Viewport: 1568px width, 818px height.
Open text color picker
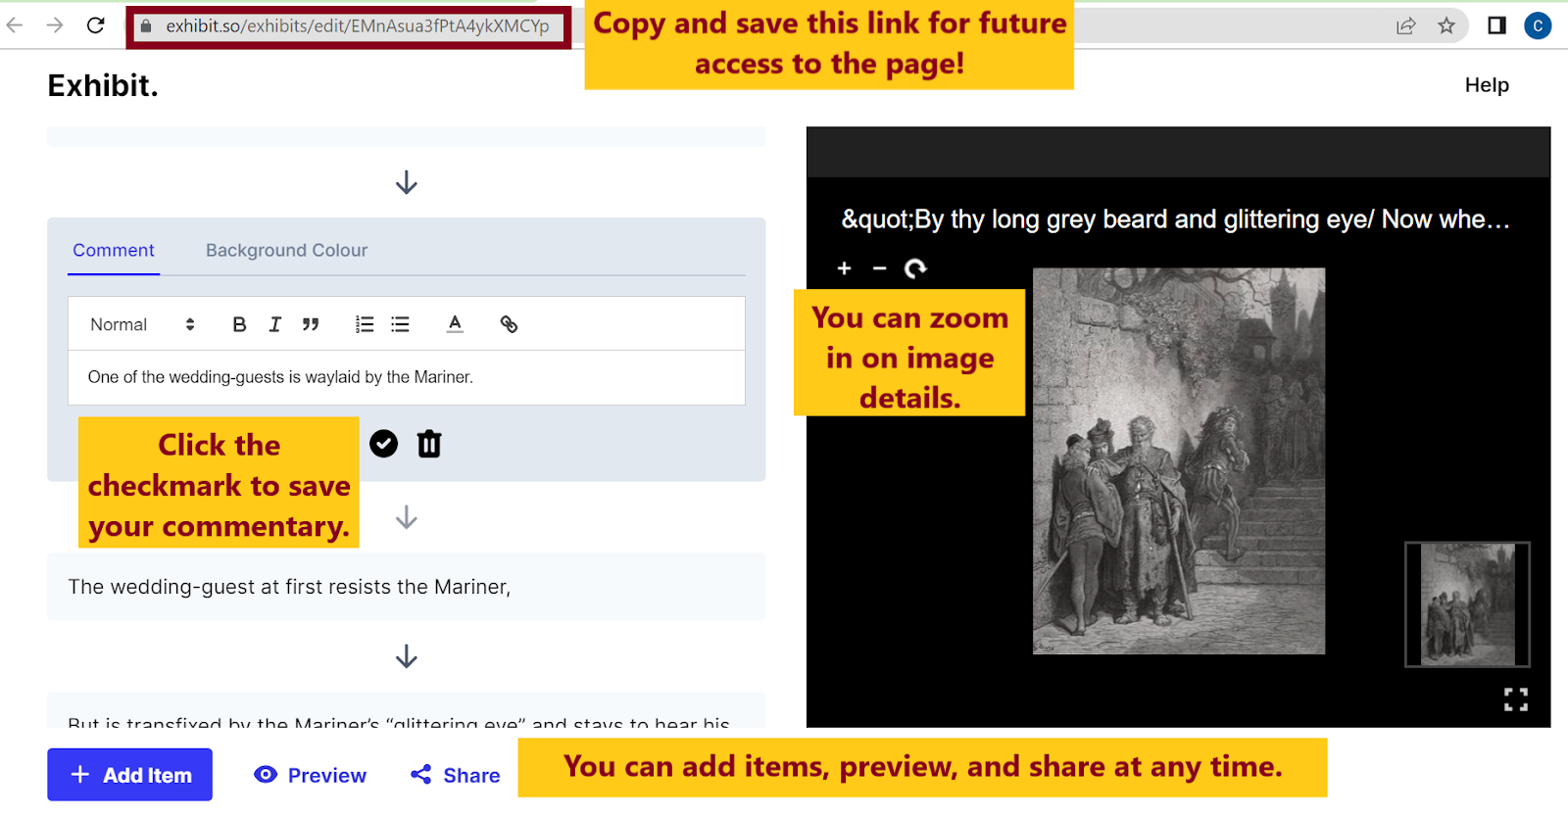coord(455,324)
